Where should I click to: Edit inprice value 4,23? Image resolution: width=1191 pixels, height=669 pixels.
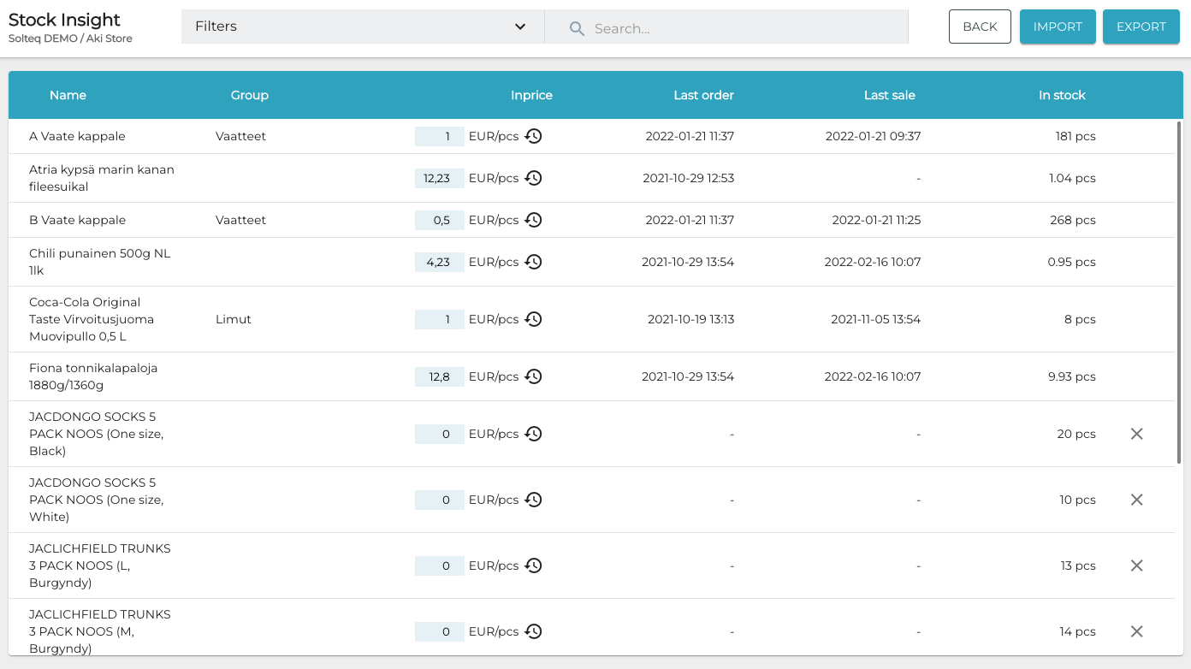point(440,262)
